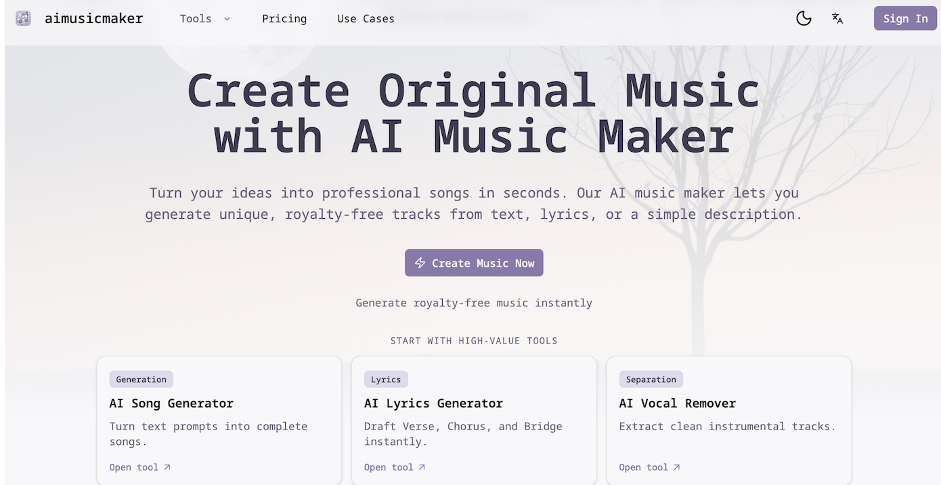Open the AI Lyrics Generator card title
The image size is (941, 485).
coord(433,403)
